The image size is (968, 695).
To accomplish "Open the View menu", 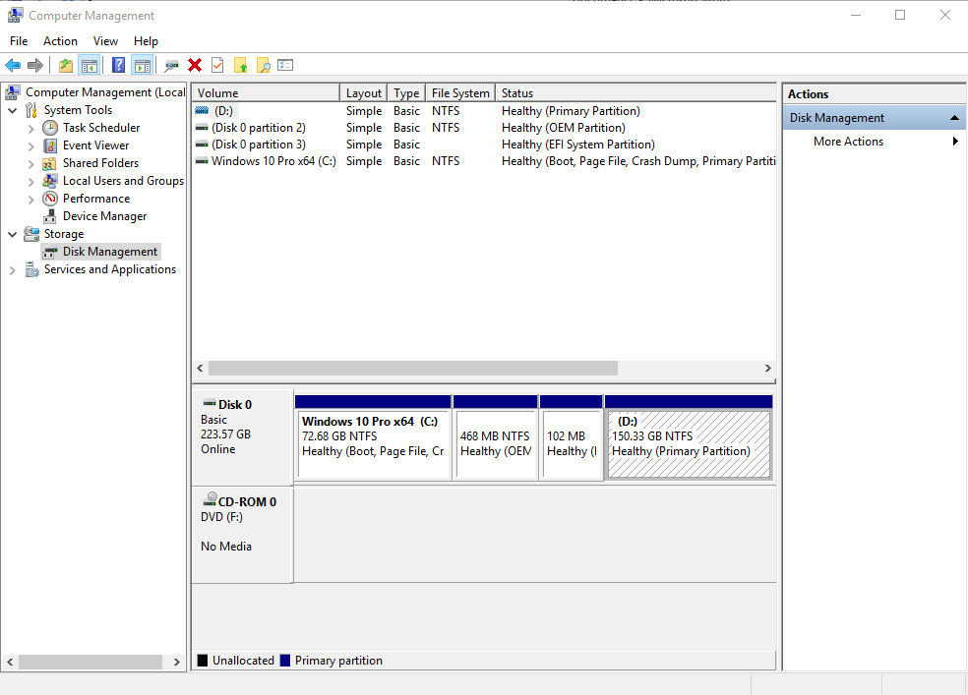I will [105, 41].
